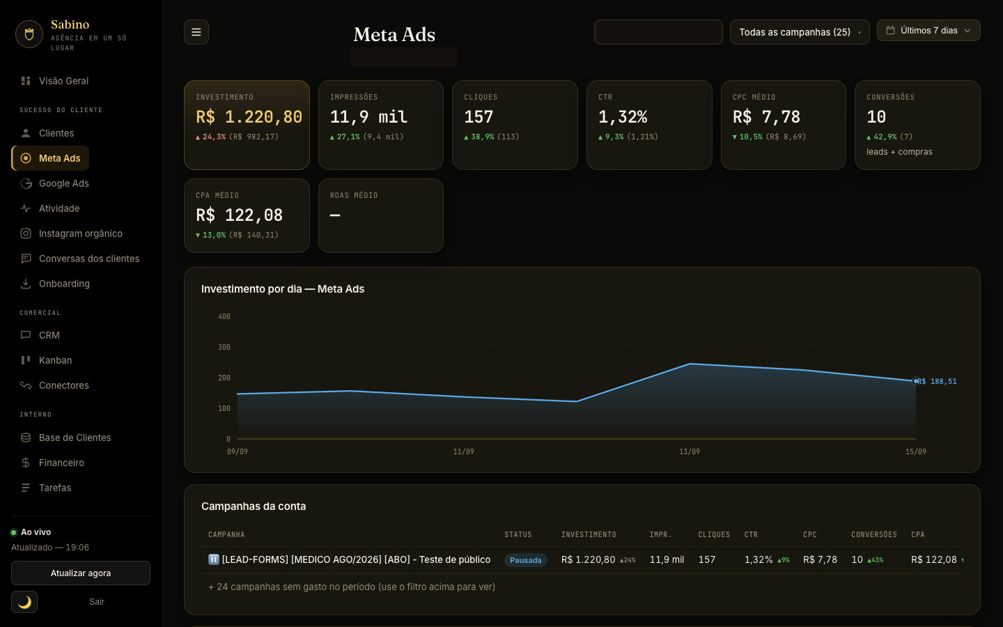The image size is (1003, 627).
Task: Click the R$ 188,51 chart data point
Action: (x=915, y=381)
